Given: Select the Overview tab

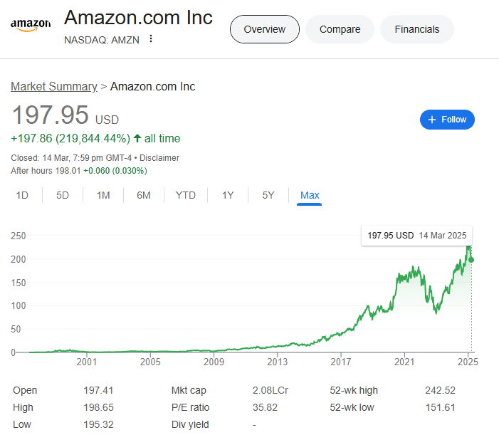Looking at the screenshot, I should click(264, 29).
